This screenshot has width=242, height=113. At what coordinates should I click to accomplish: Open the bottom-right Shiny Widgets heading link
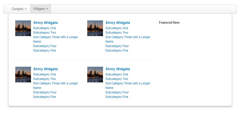tap(118, 69)
